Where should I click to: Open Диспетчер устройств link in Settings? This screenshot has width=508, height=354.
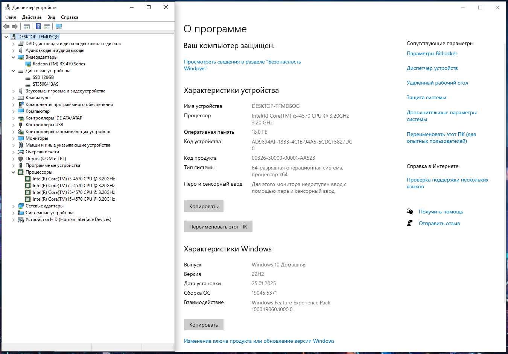[x=432, y=68]
